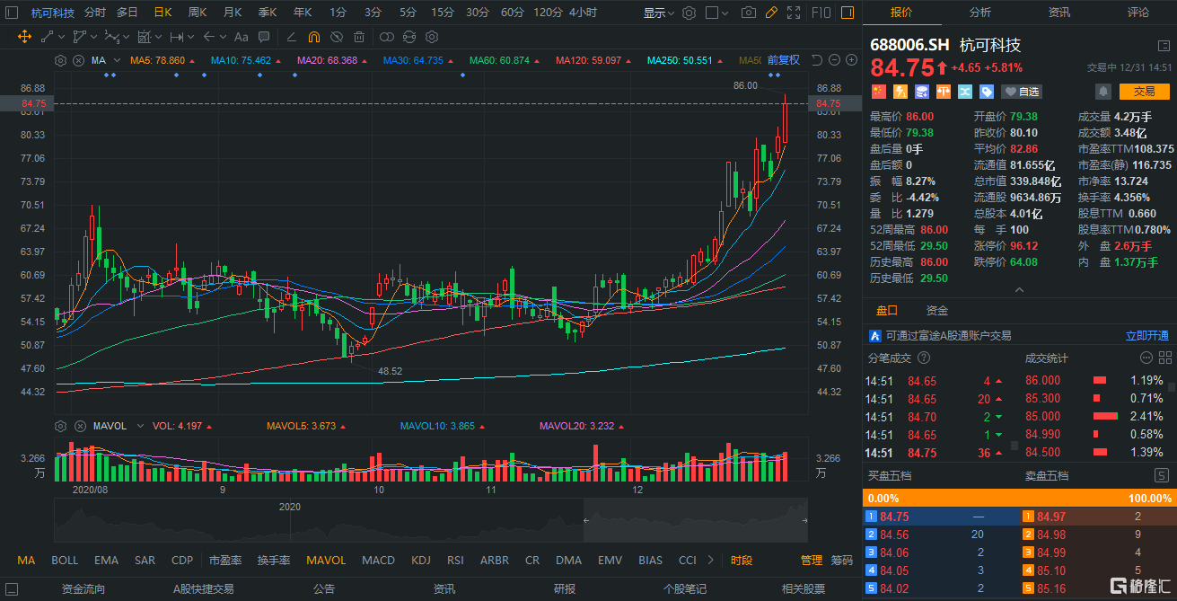Open MA indicator settings gear

coord(60,60)
